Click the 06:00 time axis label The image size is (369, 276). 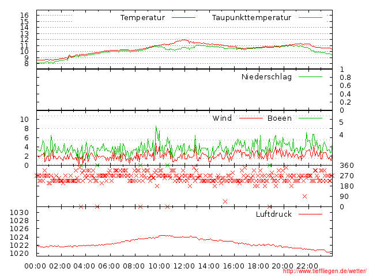(109, 266)
